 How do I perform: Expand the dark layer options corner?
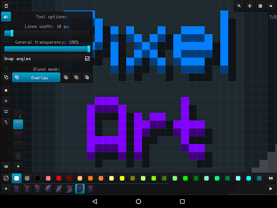click(x=18, y=114)
